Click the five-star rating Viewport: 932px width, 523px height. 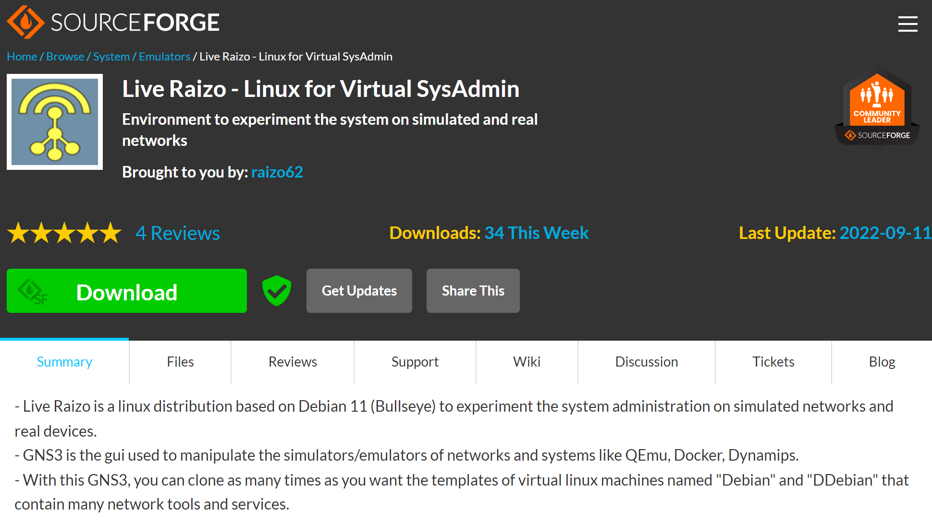[64, 233]
